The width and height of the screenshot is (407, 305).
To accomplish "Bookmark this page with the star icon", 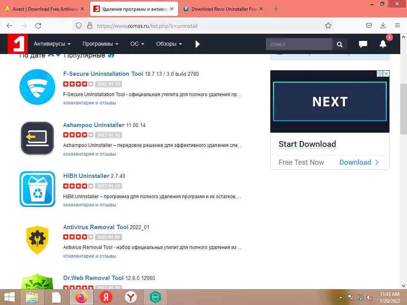I will 328,26.
